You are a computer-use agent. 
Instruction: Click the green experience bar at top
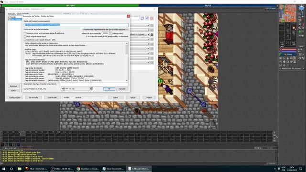click(70, 5)
